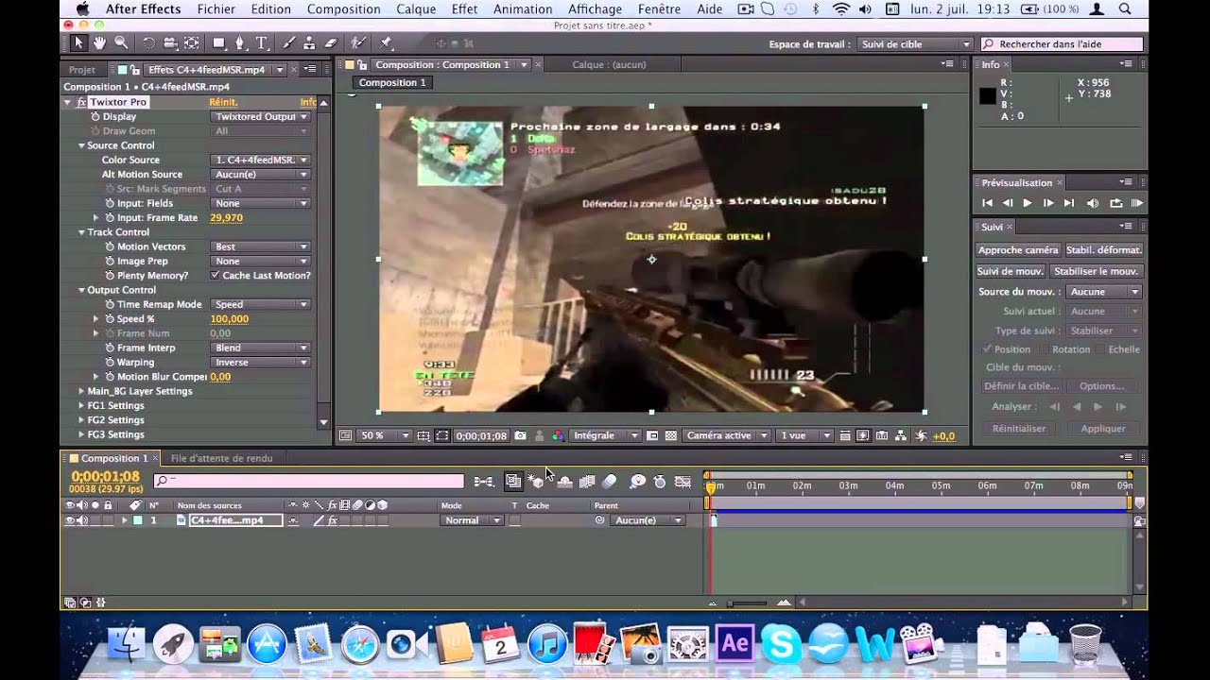This screenshot has width=1210, height=680.
Task: Toggle transparency grid in viewer
Action: pos(671,435)
